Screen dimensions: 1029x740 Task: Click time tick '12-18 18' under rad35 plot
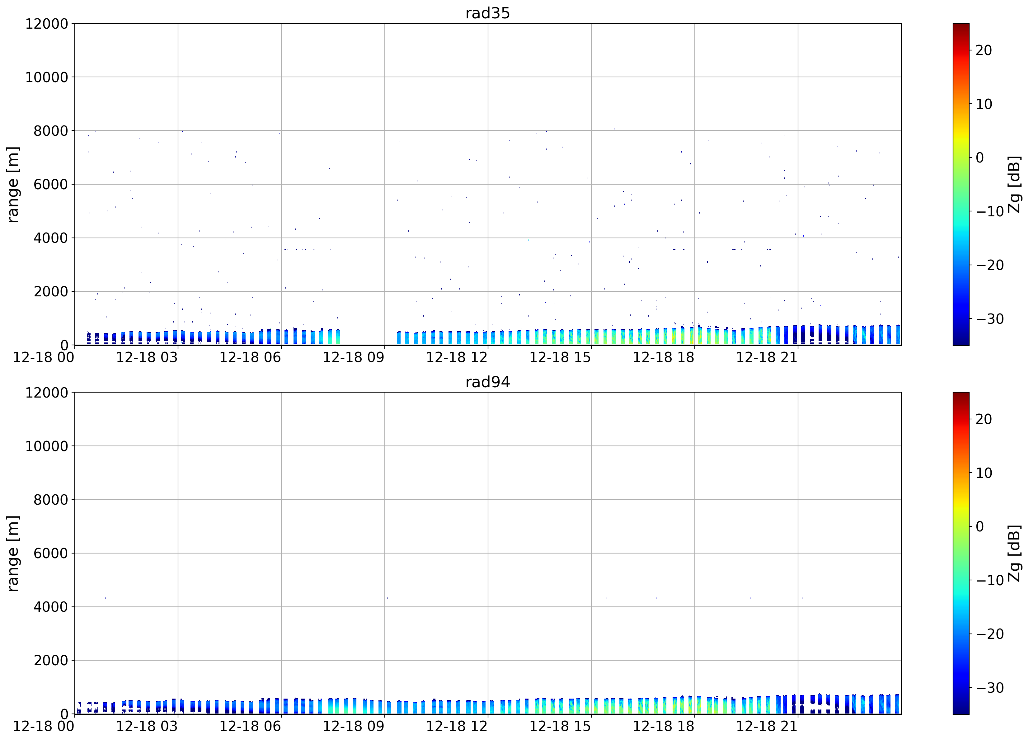(x=664, y=357)
